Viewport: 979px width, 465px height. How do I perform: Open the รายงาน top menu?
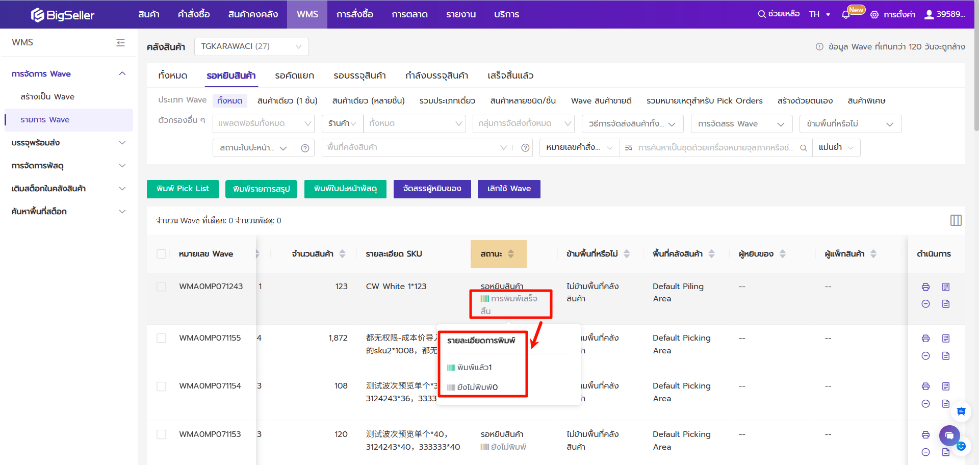(x=460, y=14)
